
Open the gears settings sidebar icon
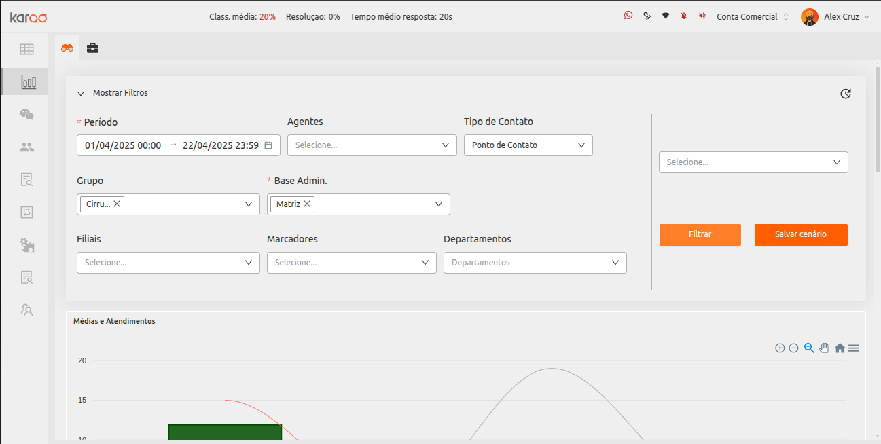[x=26, y=244]
